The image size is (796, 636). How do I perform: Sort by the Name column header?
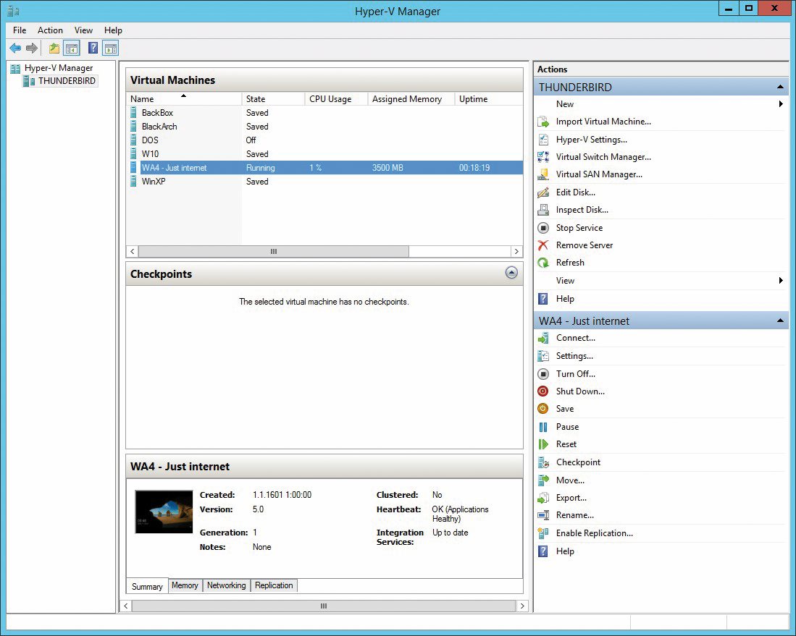click(184, 99)
